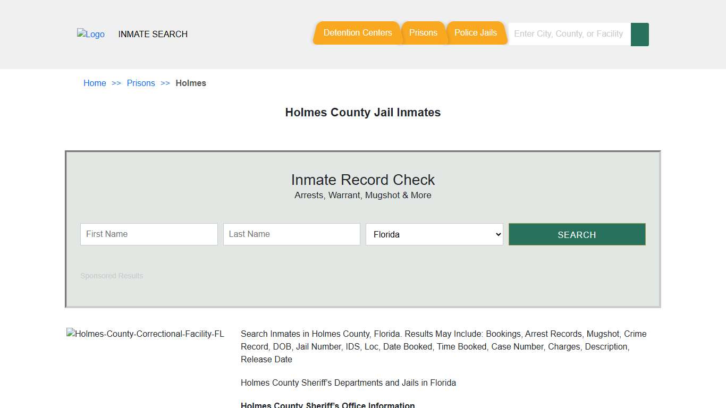This screenshot has height=408, width=726.
Task: Click the Enter City, County, or Facility box
Action: coord(568,34)
